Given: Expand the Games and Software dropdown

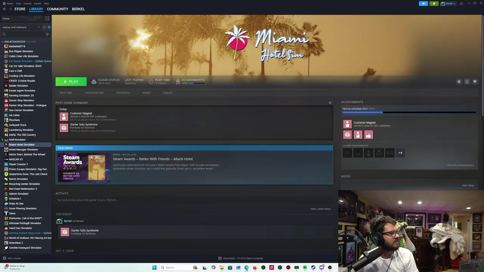Looking at the screenshot, I should click(21, 27).
